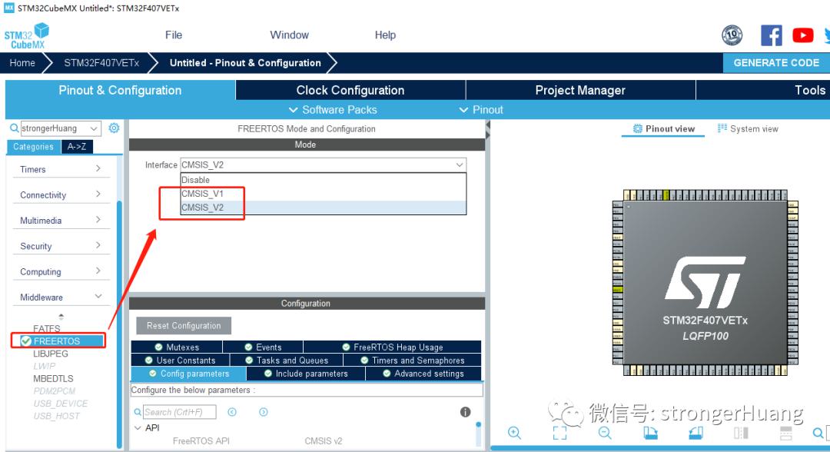This screenshot has width=830, height=452.
Task: Click the Reset Configuration button
Action: [184, 325]
